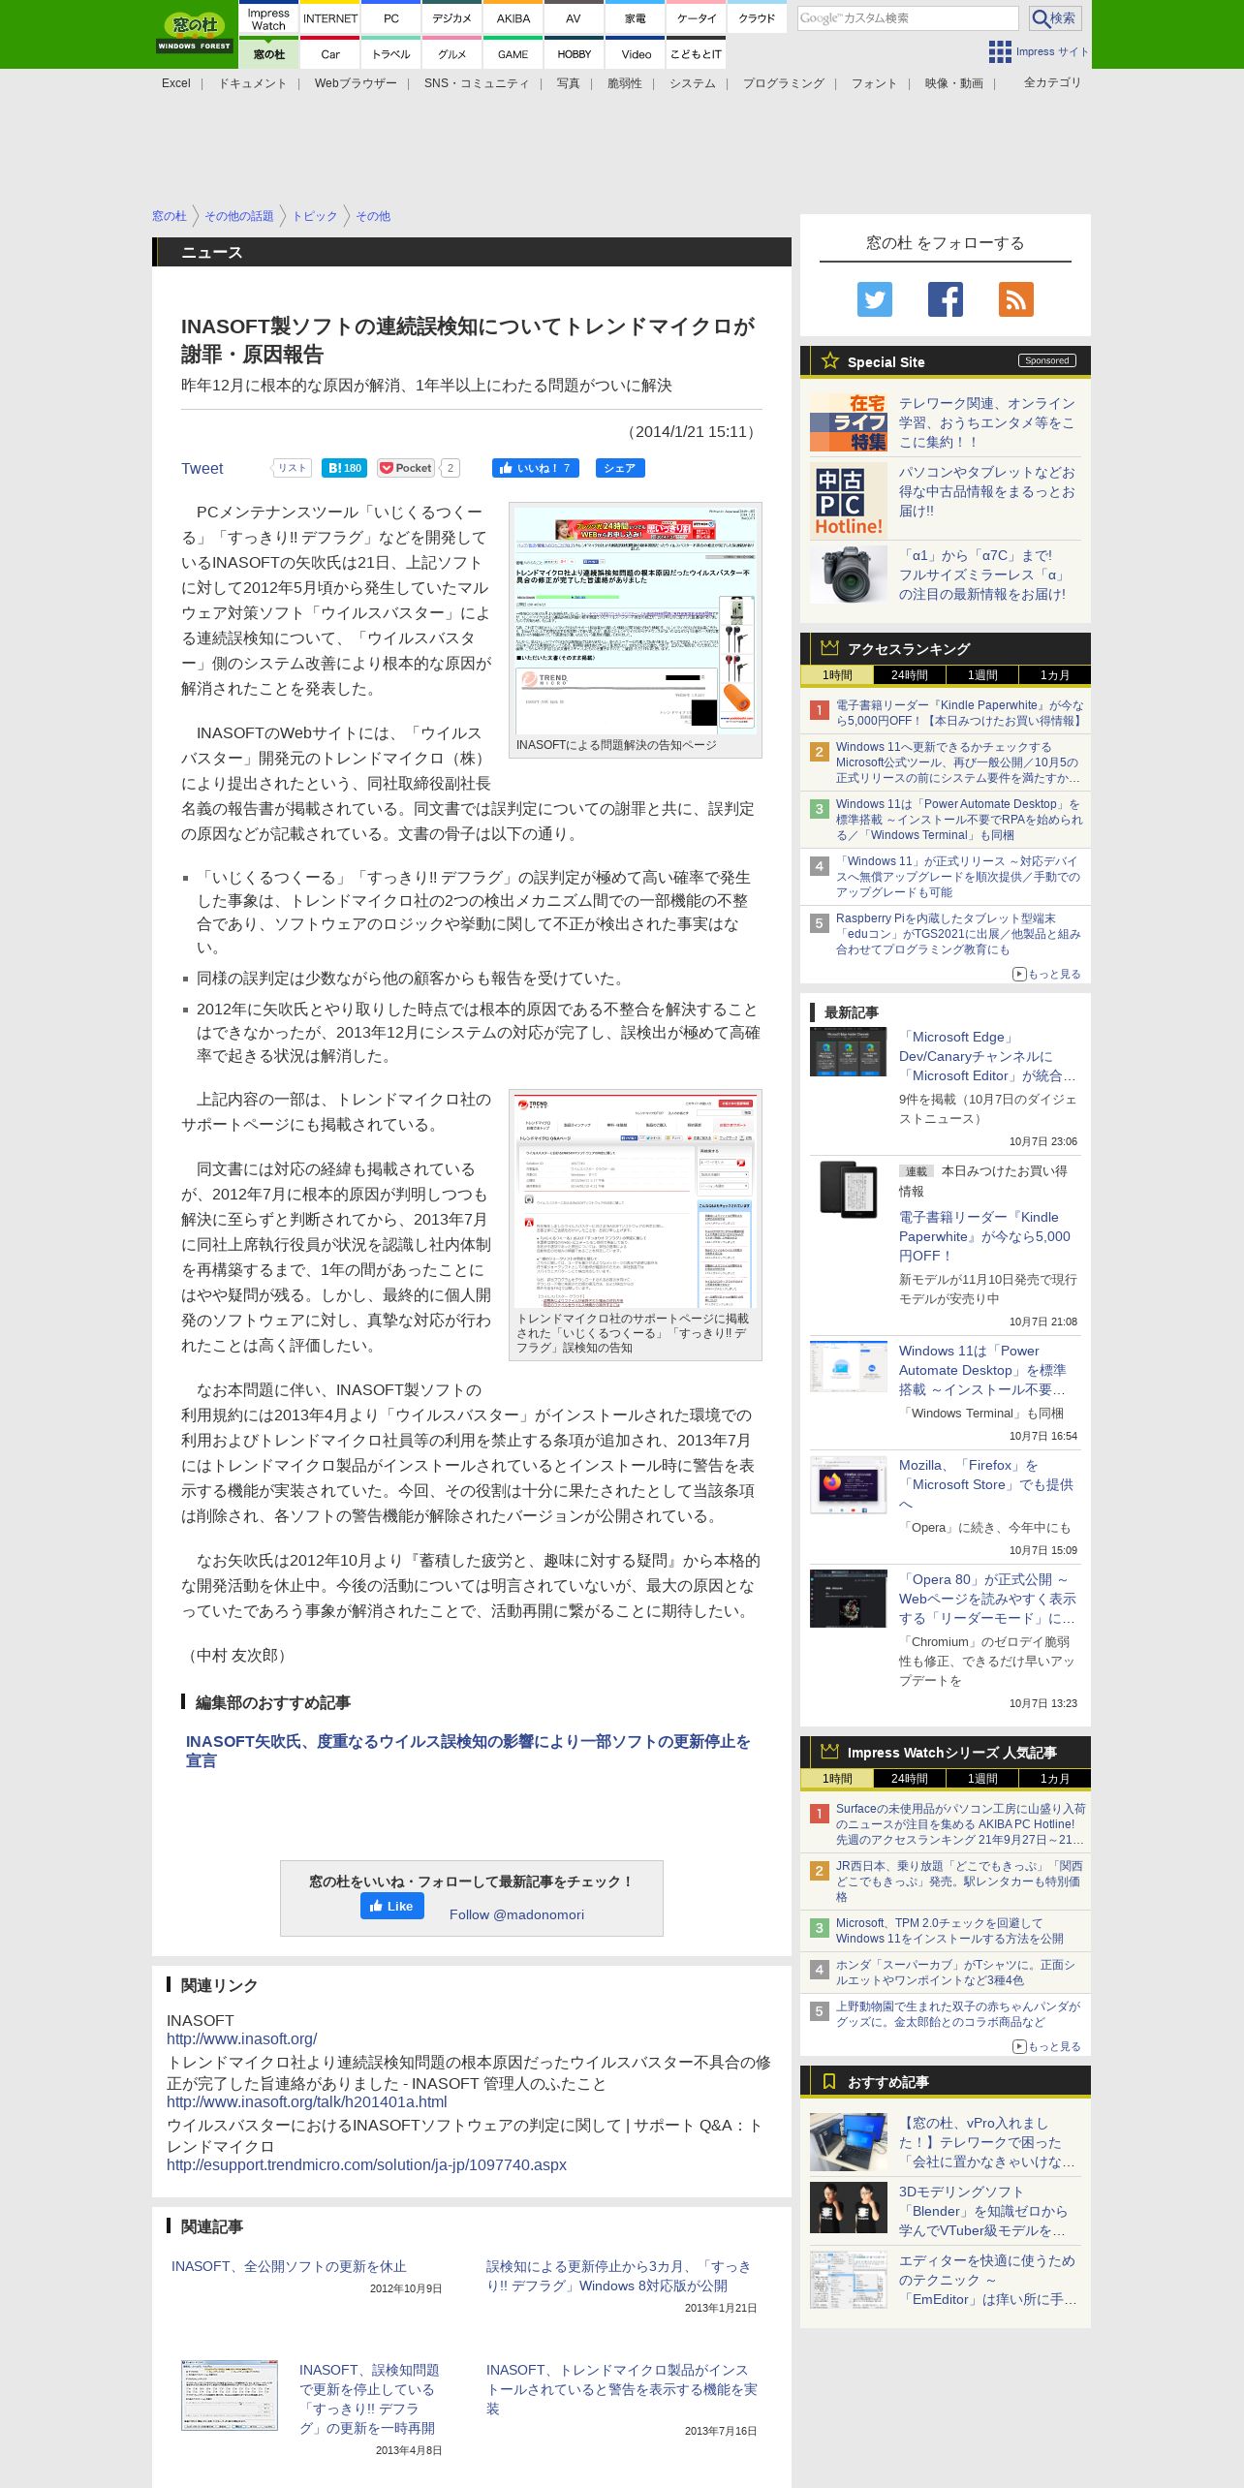This screenshot has height=2488, width=1244.
Task: Click the その他の話題 breadcrumb
Action: coord(238,216)
